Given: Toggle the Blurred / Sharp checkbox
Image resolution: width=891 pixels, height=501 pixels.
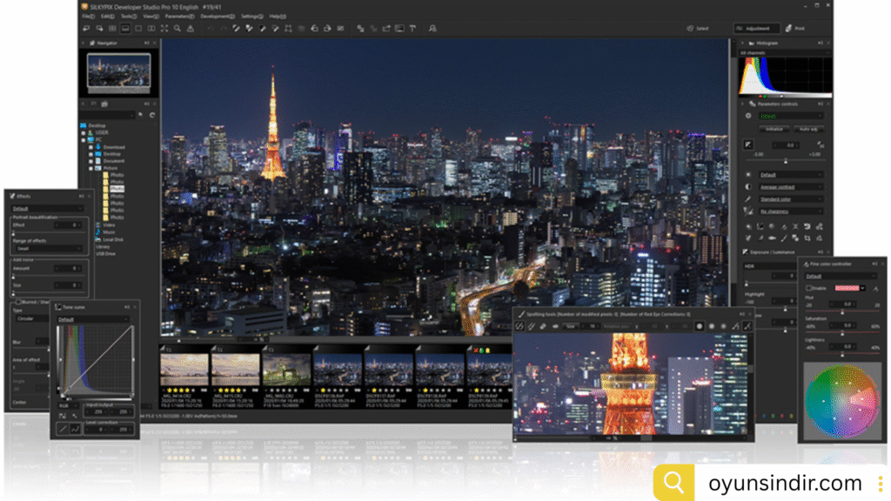Looking at the screenshot, I should 17,302.
